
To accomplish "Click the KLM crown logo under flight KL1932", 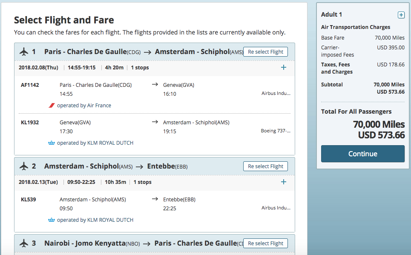I will point(52,143).
